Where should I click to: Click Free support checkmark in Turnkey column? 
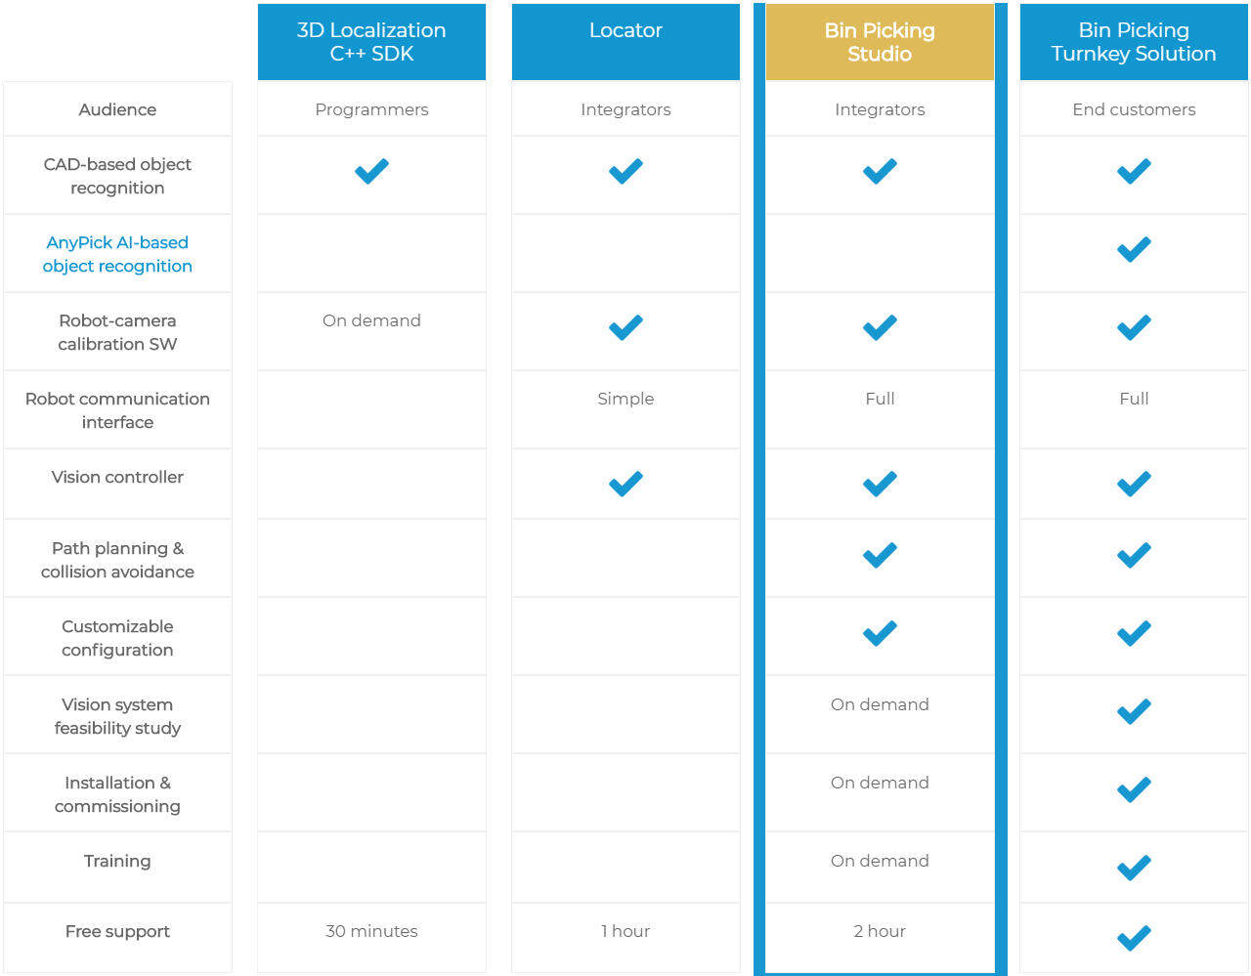click(x=1134, y=938)
